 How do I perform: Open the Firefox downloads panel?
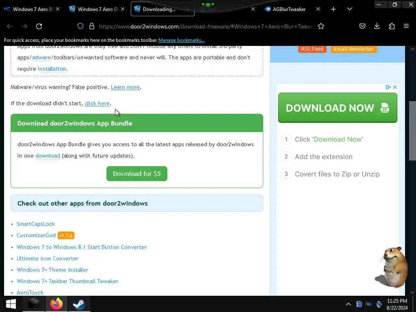377,26
